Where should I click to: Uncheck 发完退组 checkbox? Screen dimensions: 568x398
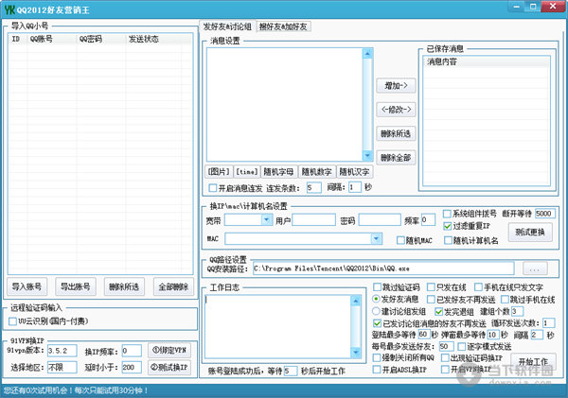coord(438,312)
